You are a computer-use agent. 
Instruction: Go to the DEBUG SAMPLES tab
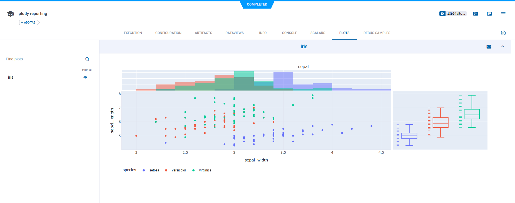coord(377,33)
